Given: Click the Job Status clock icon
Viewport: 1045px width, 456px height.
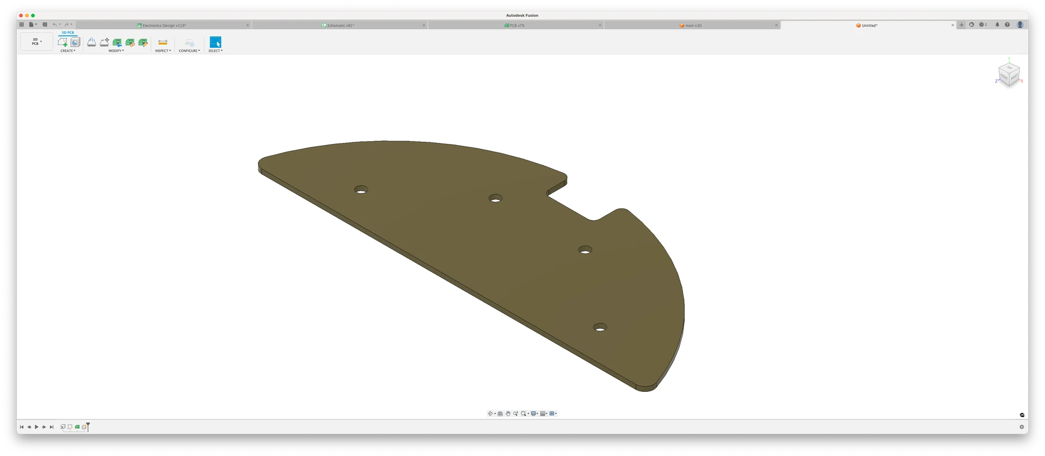Looking at the screenshot, I should (982, 25).
